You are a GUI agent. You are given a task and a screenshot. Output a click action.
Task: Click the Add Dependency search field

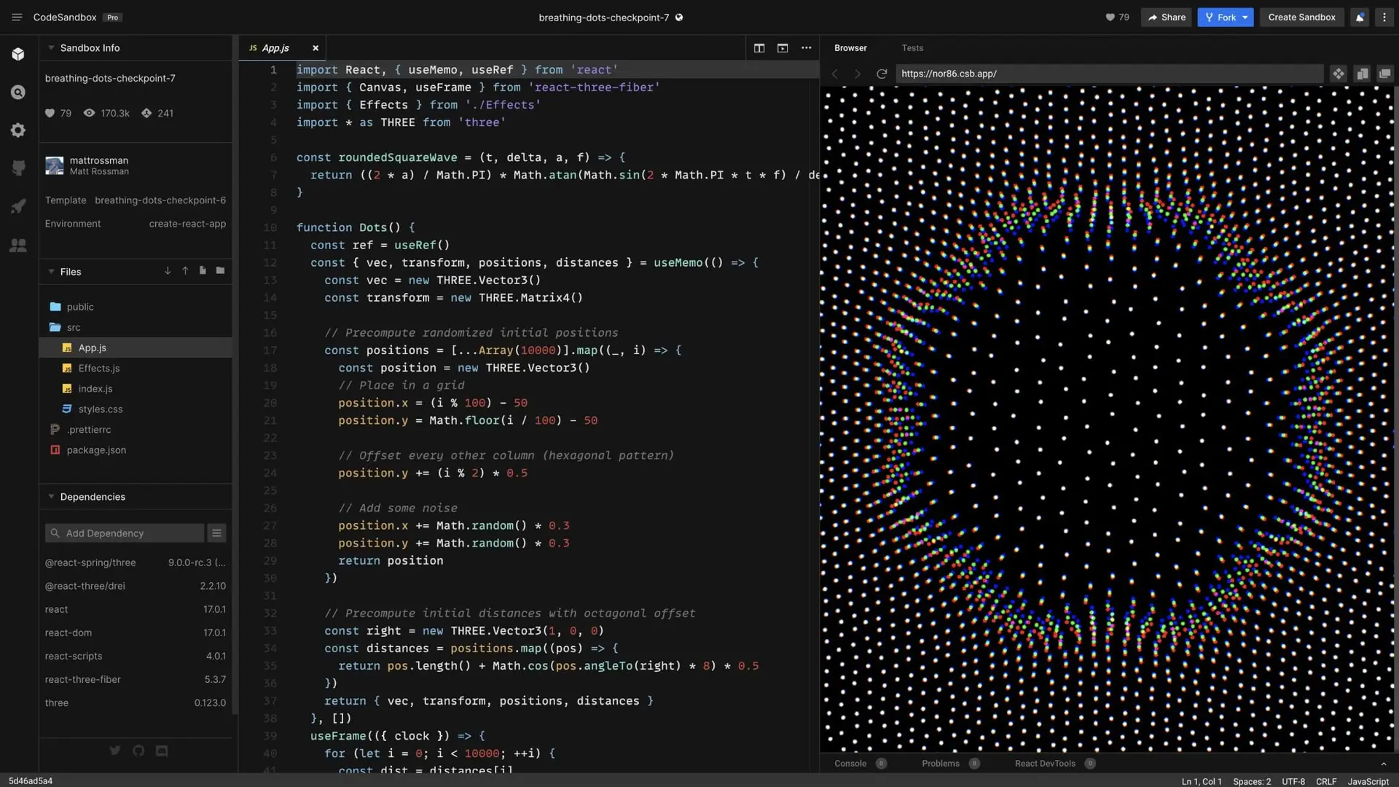(125, 533)
